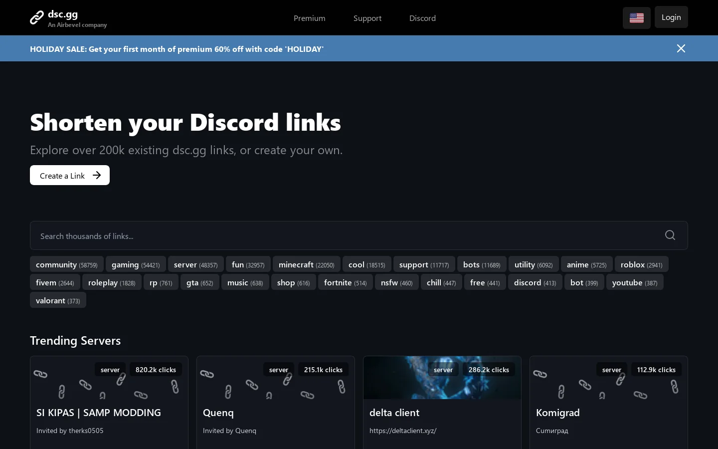Choose the minecraft tag

[307, 264]
